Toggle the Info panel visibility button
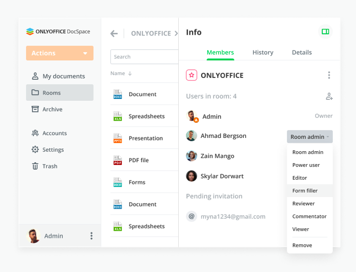Image resolution: width=356 pixels, height=272 pixels. 326,31
